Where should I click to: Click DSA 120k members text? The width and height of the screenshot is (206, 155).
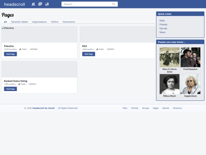[x=88, y=49]
